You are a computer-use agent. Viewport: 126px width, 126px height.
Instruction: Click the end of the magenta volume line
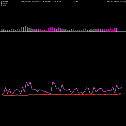coord(118,88)
